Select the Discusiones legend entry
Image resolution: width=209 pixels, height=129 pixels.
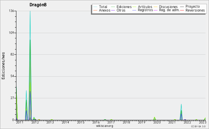(166, 7)
